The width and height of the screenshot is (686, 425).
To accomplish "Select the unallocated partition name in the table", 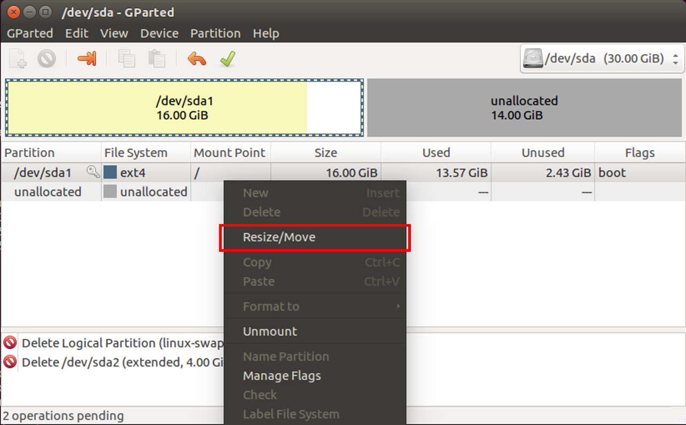I will 48,192.
